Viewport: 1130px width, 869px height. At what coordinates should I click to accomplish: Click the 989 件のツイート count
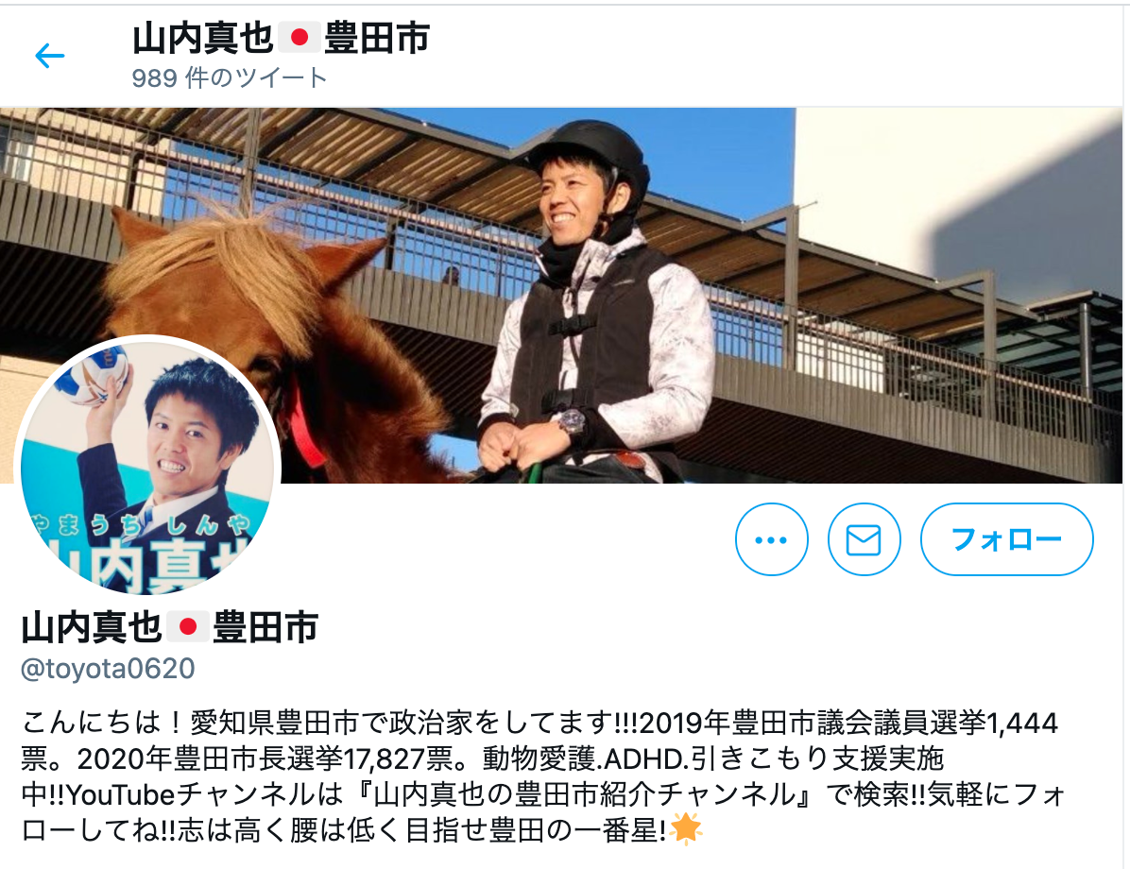coord(230,77)
